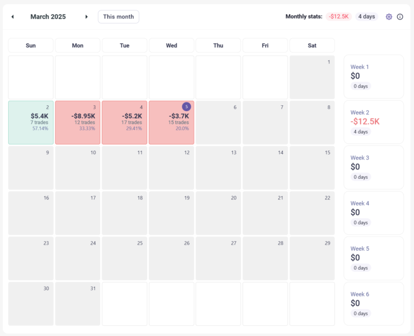Select the March 19 day cell
Screen dimensions: 414x336
point(171,213)
